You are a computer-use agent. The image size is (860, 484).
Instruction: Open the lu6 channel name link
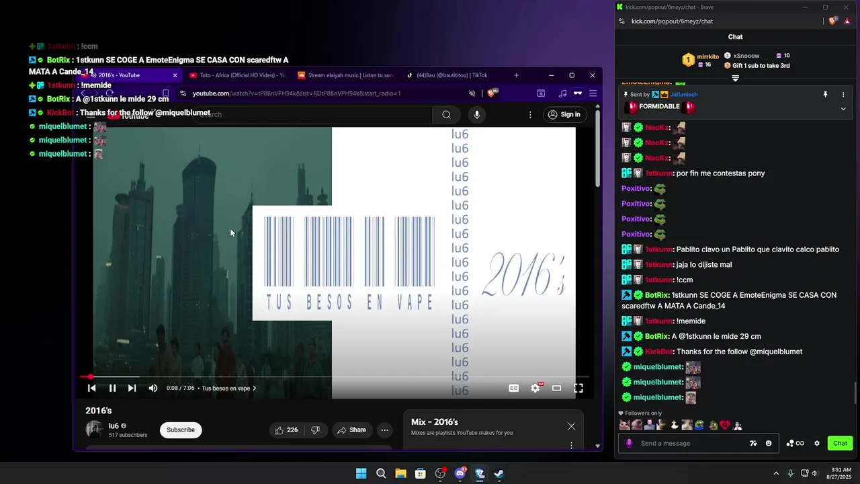click(114, 426)
